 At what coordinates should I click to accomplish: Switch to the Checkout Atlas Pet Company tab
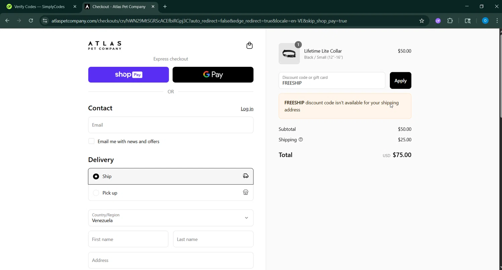coord(119,7)
